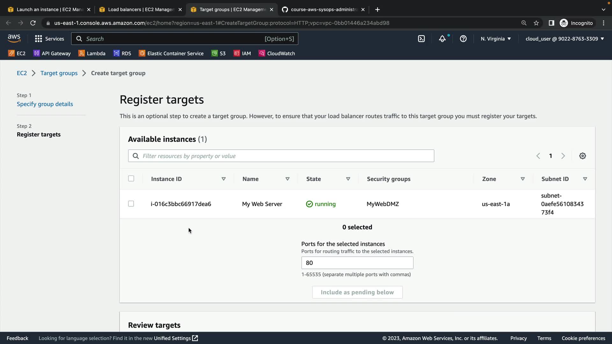Open the help question mark icon
This screenshot has width=612, height=344.
click(463, 39)
